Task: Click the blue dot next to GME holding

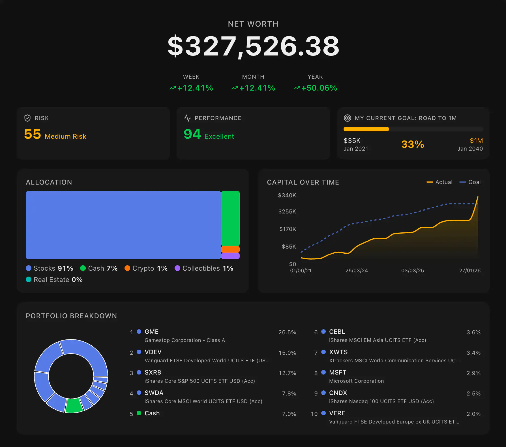Action: coord(139,331)
